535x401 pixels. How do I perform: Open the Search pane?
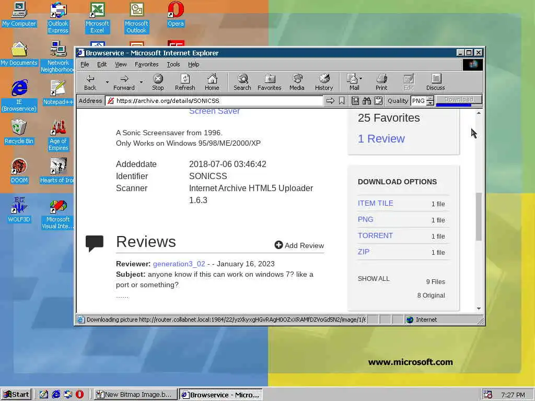[x=242, y=82]
